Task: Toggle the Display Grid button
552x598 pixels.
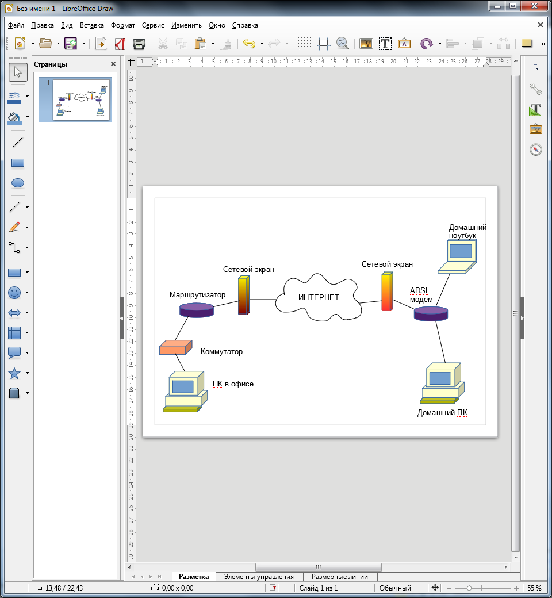Action: 304,44
